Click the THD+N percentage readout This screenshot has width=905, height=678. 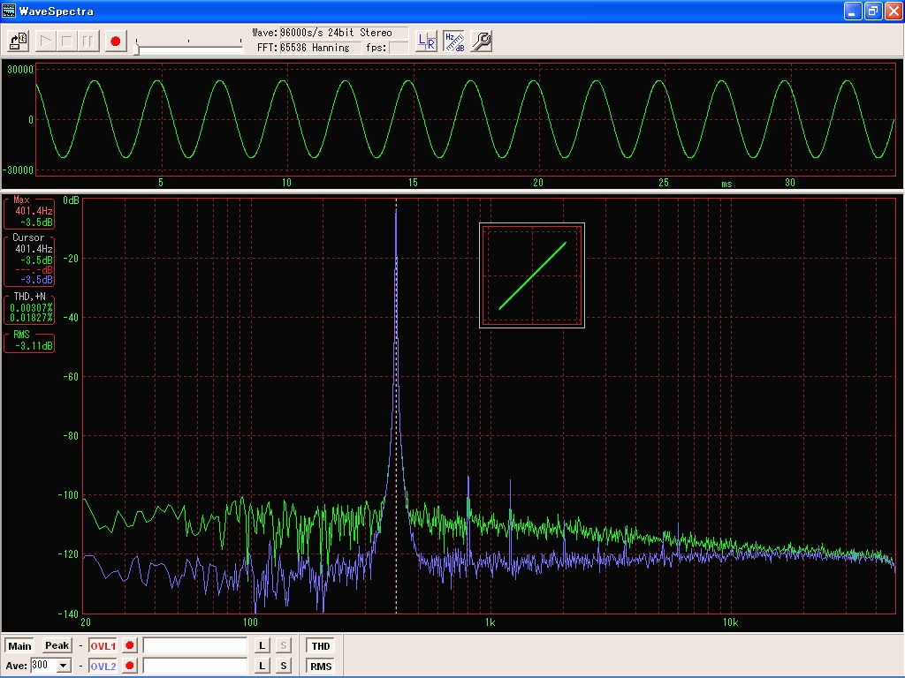pos(29,308)
